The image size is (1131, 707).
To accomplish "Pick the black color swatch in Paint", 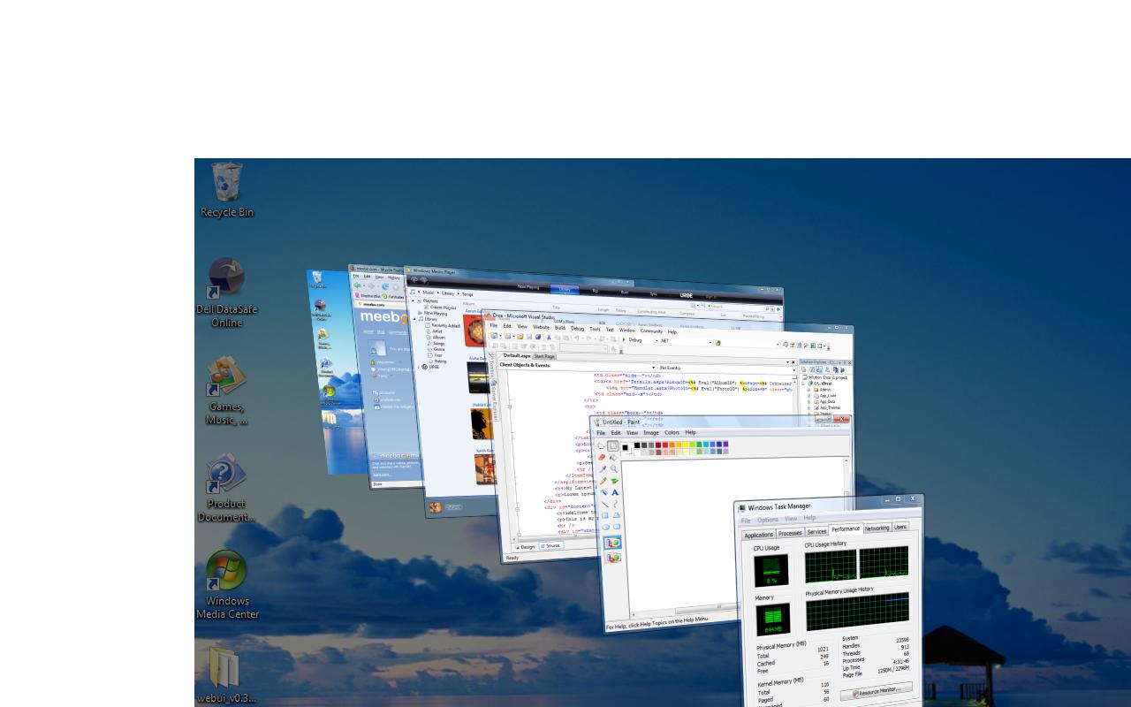I will tap(637, 445).
